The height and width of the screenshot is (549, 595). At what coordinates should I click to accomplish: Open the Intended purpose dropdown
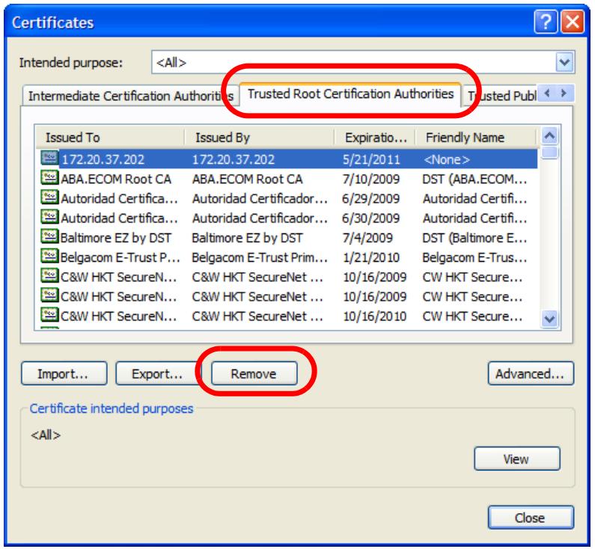tap(564, 62)
